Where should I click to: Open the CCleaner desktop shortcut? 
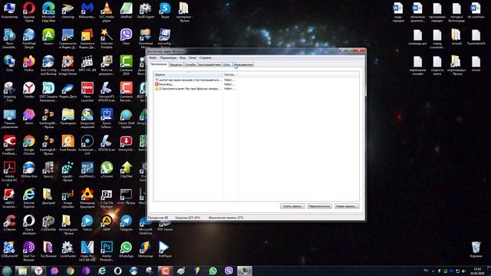click(9, 223)
